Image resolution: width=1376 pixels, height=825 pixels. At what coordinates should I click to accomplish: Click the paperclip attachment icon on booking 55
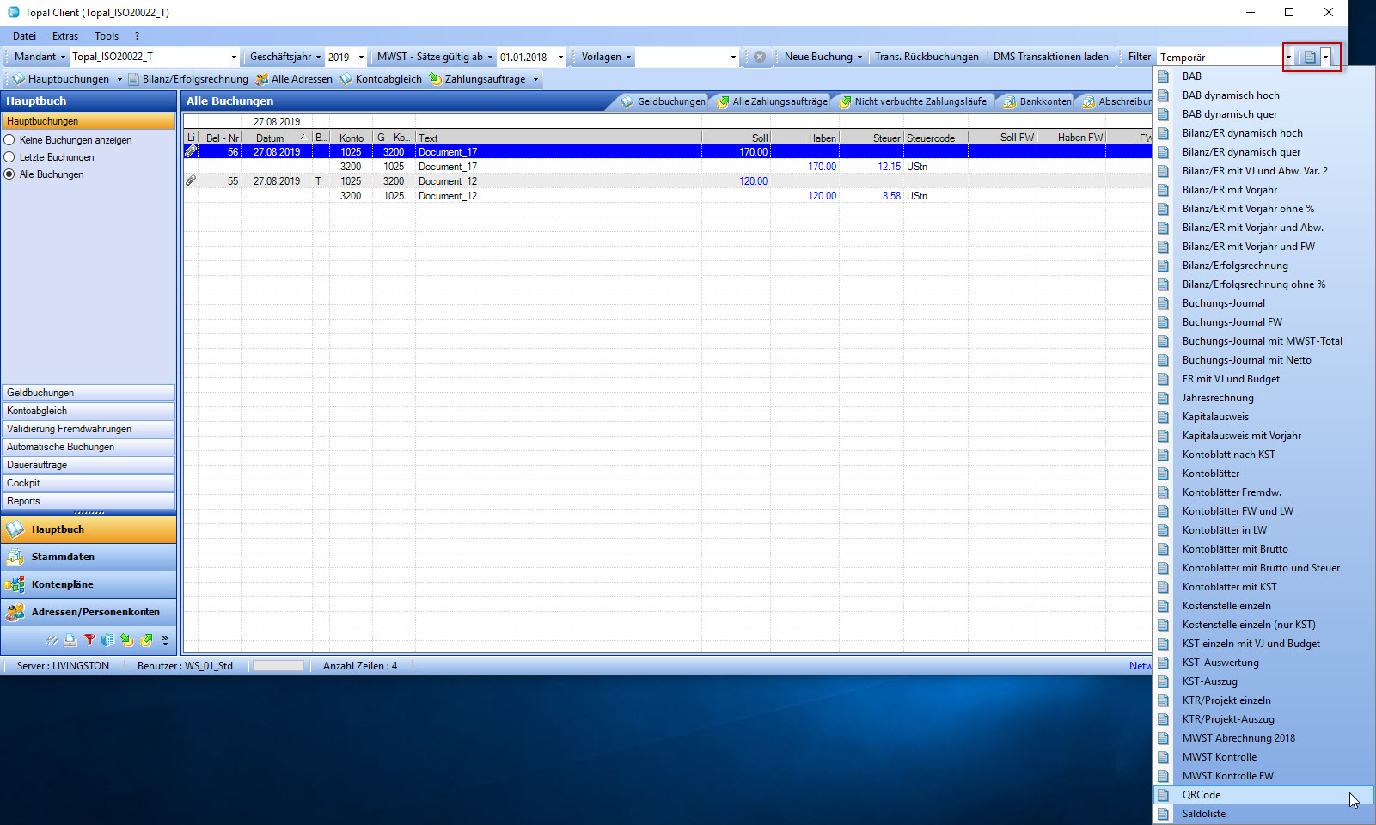[x=191, y=181]
